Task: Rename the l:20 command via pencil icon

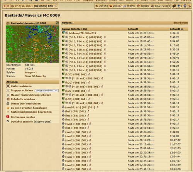Action: point(105,49)
